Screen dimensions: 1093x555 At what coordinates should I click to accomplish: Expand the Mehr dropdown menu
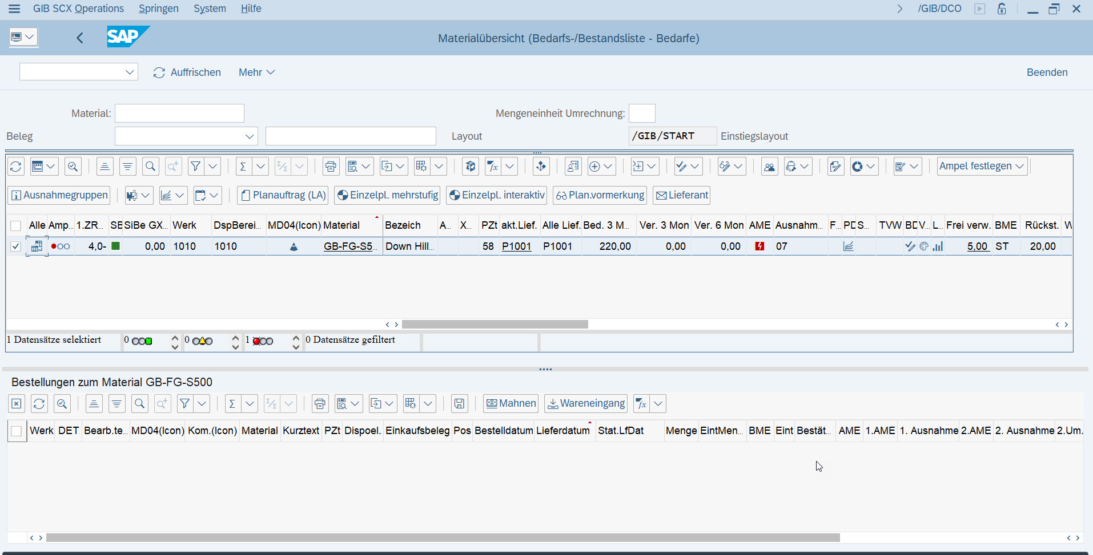256,72
